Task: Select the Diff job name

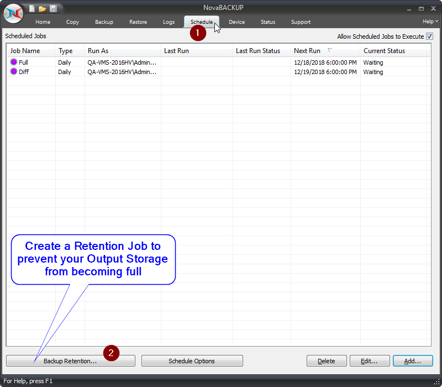Action: tap(24, 72)
